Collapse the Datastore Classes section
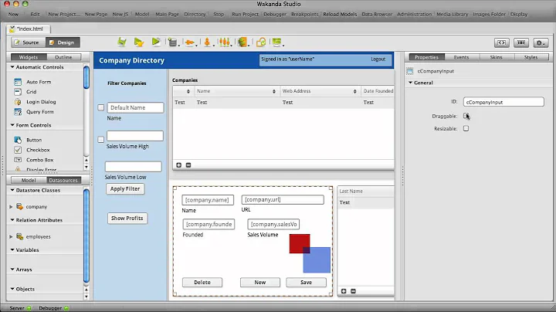Screen dimensions: 556x312 click(12, 190)
